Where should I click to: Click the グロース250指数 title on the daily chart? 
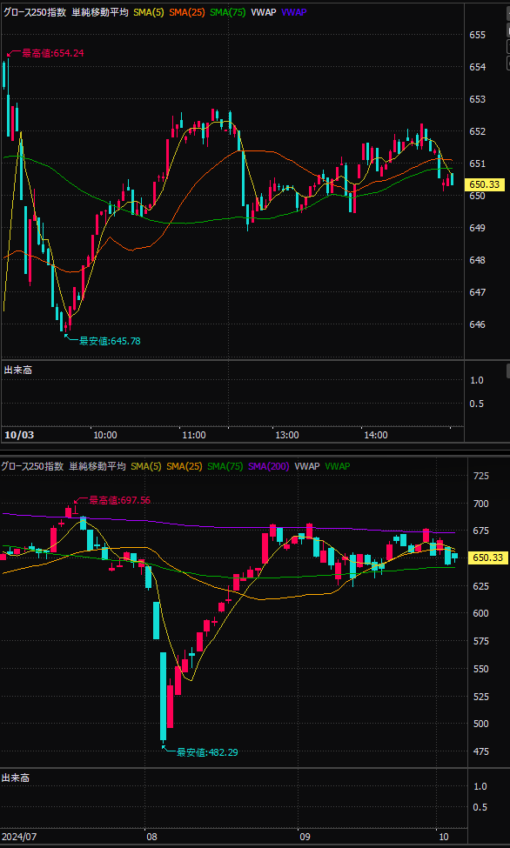[x=32, y=466]
